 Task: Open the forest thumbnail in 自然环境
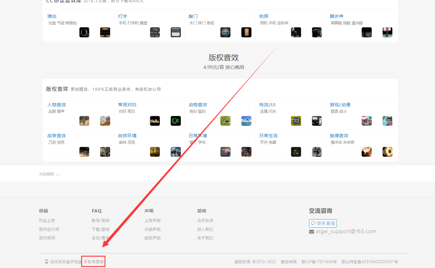click(x=155, y=152)
